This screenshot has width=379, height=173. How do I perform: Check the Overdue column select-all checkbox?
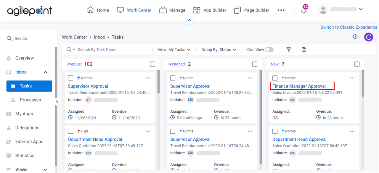(x=152, y=64)
